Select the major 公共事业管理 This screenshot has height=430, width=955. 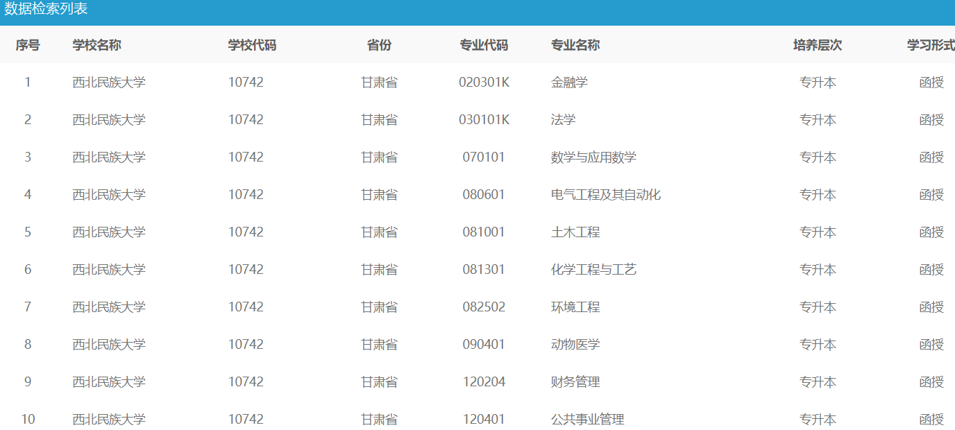coord(588,420)
